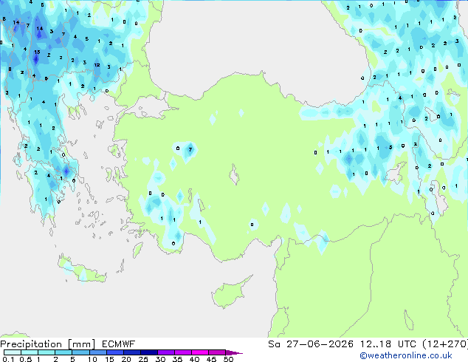Click the legend value label '50'
This screenshot has width=468, height=362.
[228, 359]
